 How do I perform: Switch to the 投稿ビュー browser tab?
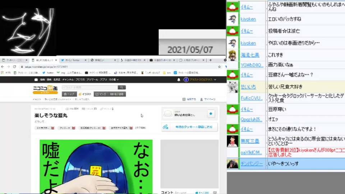(x=103, y=60)
